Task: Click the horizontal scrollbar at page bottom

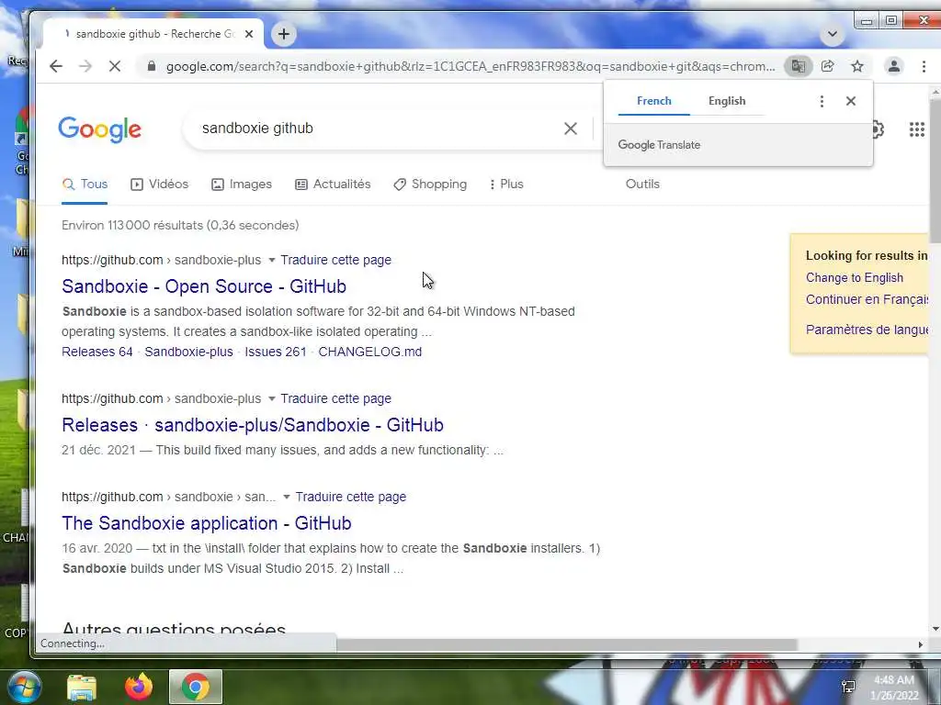Action: coord(566,644)
